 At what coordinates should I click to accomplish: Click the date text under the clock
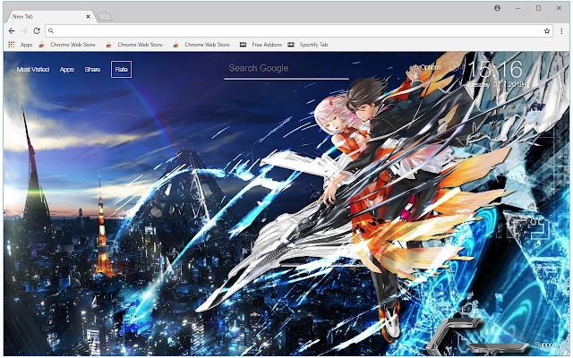pos(495,84)
